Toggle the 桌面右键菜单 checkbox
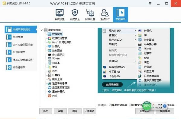The height and width of the screenshot is (119, 181). 110,105
